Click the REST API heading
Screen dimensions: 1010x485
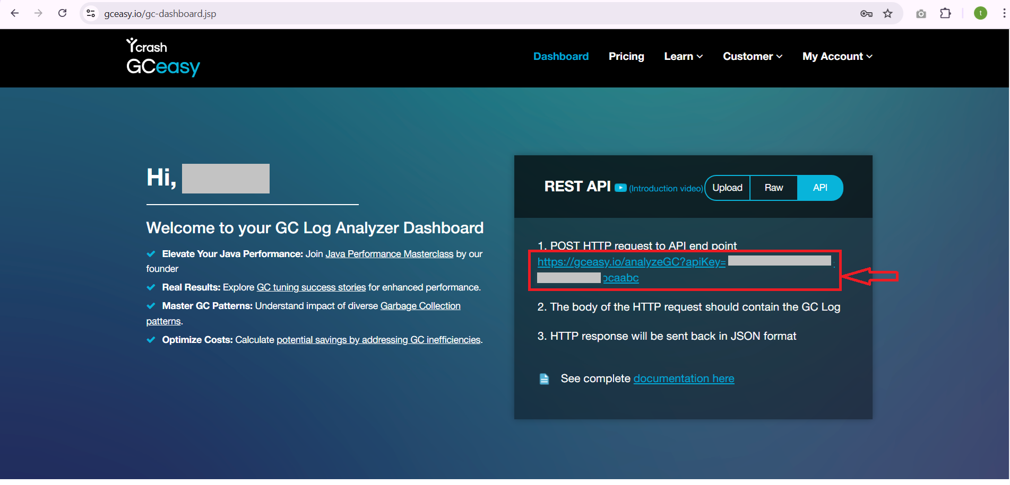577,187
